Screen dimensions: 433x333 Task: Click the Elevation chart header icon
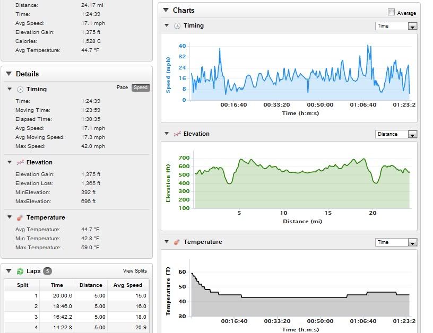click(x=177, y=134)
